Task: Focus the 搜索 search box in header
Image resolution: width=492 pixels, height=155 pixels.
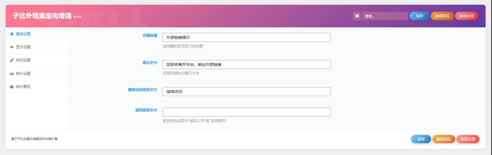Action: (x=385, y=16)
